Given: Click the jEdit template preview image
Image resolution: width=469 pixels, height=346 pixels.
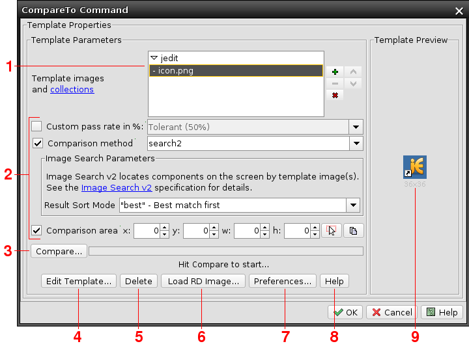Looking at the screenshot, I should pos(414,167).
